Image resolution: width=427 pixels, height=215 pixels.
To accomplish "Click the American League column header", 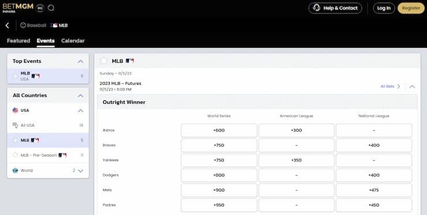I will tap(296, 116).
